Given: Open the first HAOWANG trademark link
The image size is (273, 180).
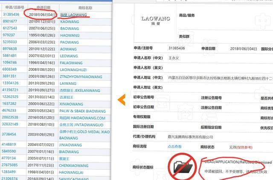Looking at the screenshot, I should point(70,35).
